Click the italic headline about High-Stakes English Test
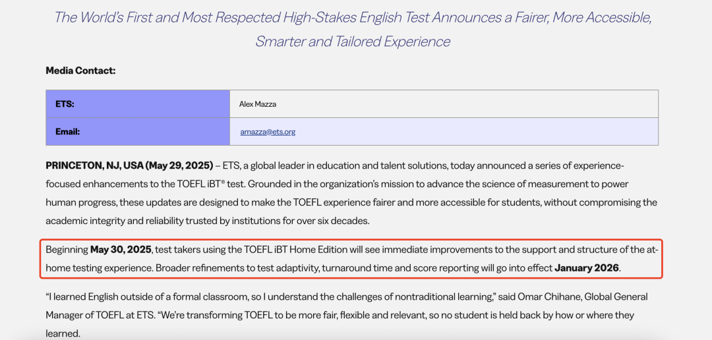 click(x=353, y=30)
